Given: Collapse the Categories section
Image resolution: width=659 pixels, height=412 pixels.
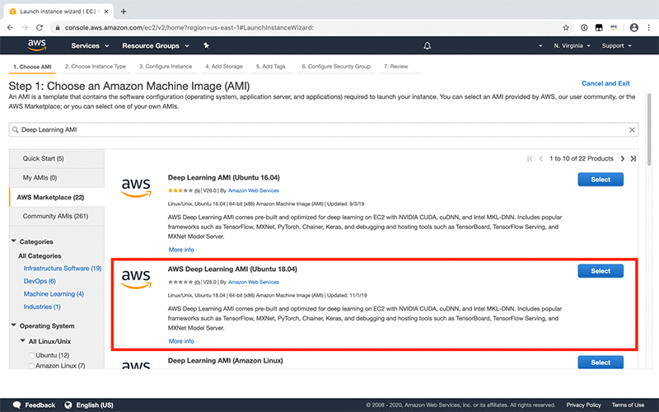Looking at the screenshot, I should [14, 241].
